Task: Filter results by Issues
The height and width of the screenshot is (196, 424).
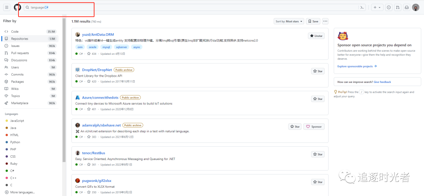Action: tap(30, 46)
